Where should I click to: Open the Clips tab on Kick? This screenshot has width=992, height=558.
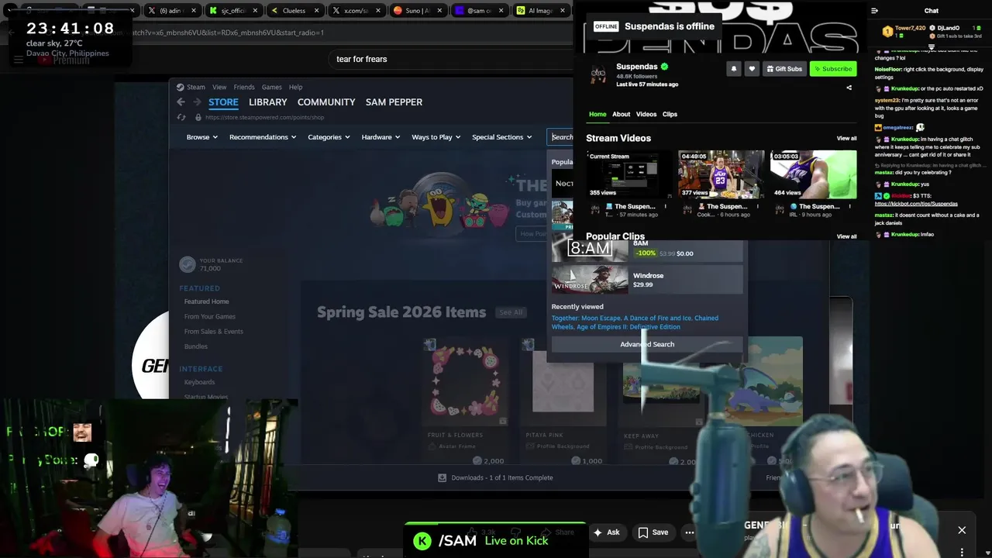coord(670,114)
